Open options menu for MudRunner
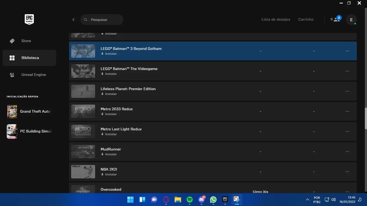Screen dimensions: 367x206 point(347,152)
